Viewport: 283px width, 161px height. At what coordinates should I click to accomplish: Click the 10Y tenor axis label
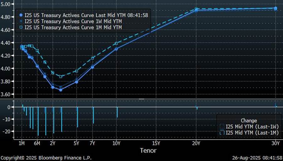[x=117, y=143]
